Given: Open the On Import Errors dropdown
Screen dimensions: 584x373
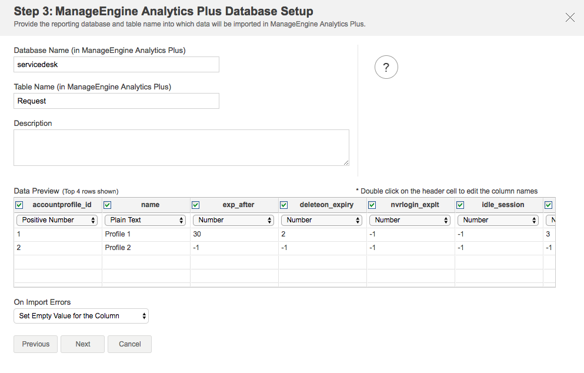Looking at the screenshot, I should [x=81, y=316].
